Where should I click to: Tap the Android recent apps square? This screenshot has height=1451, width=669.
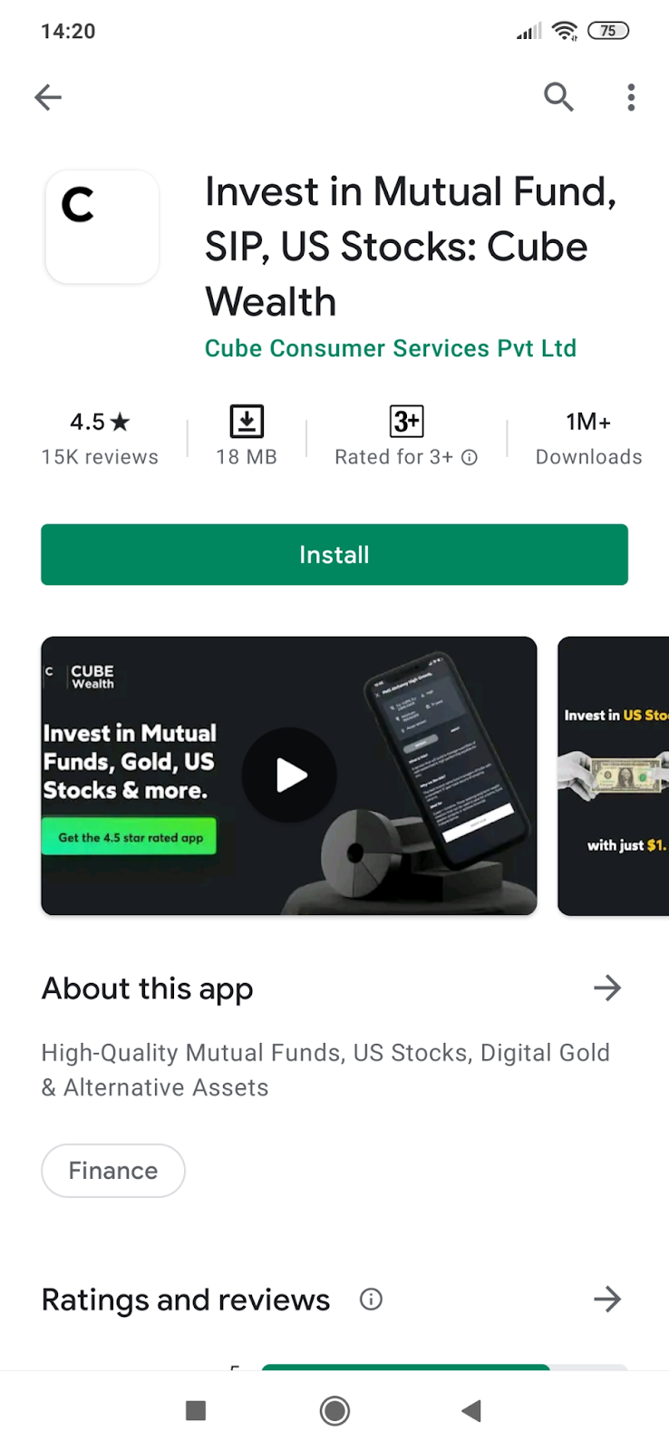pyautogui.click(x=196, y=1410)
